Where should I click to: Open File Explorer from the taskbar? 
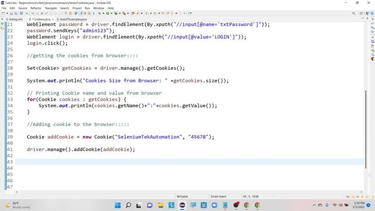(161, 205)
